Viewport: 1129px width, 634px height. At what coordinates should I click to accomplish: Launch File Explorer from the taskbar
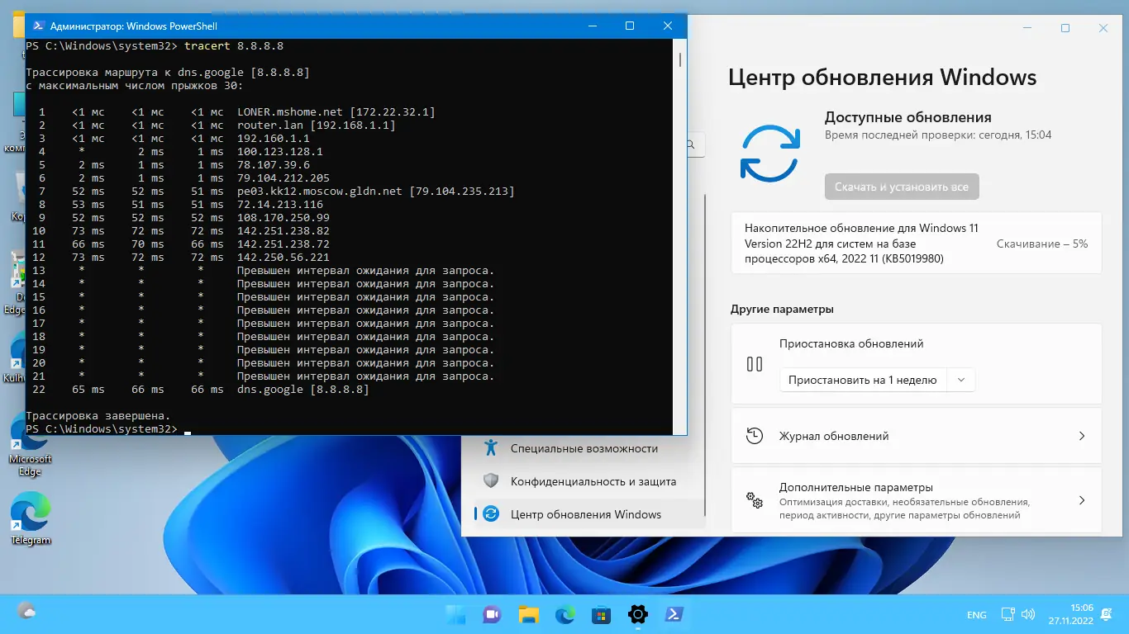528,614
